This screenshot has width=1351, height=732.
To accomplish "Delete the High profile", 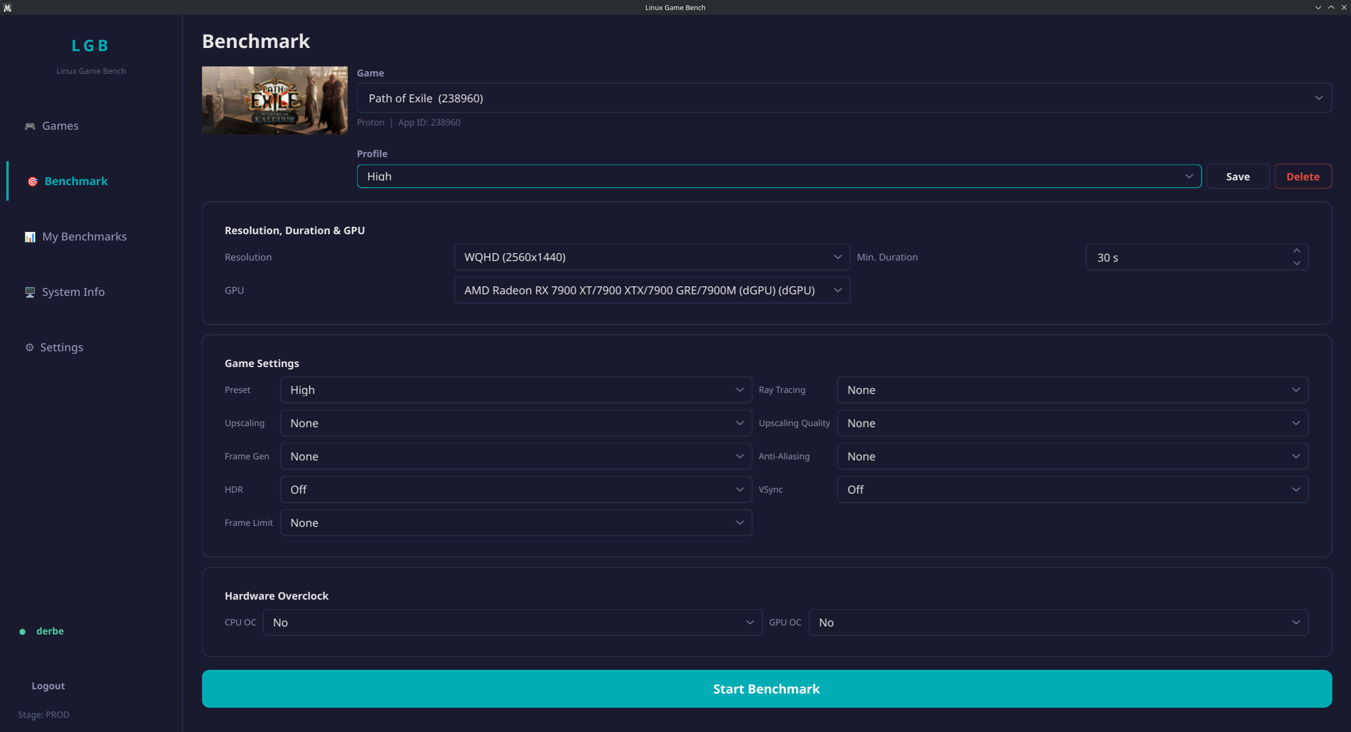I will [x=1302, y=176].
